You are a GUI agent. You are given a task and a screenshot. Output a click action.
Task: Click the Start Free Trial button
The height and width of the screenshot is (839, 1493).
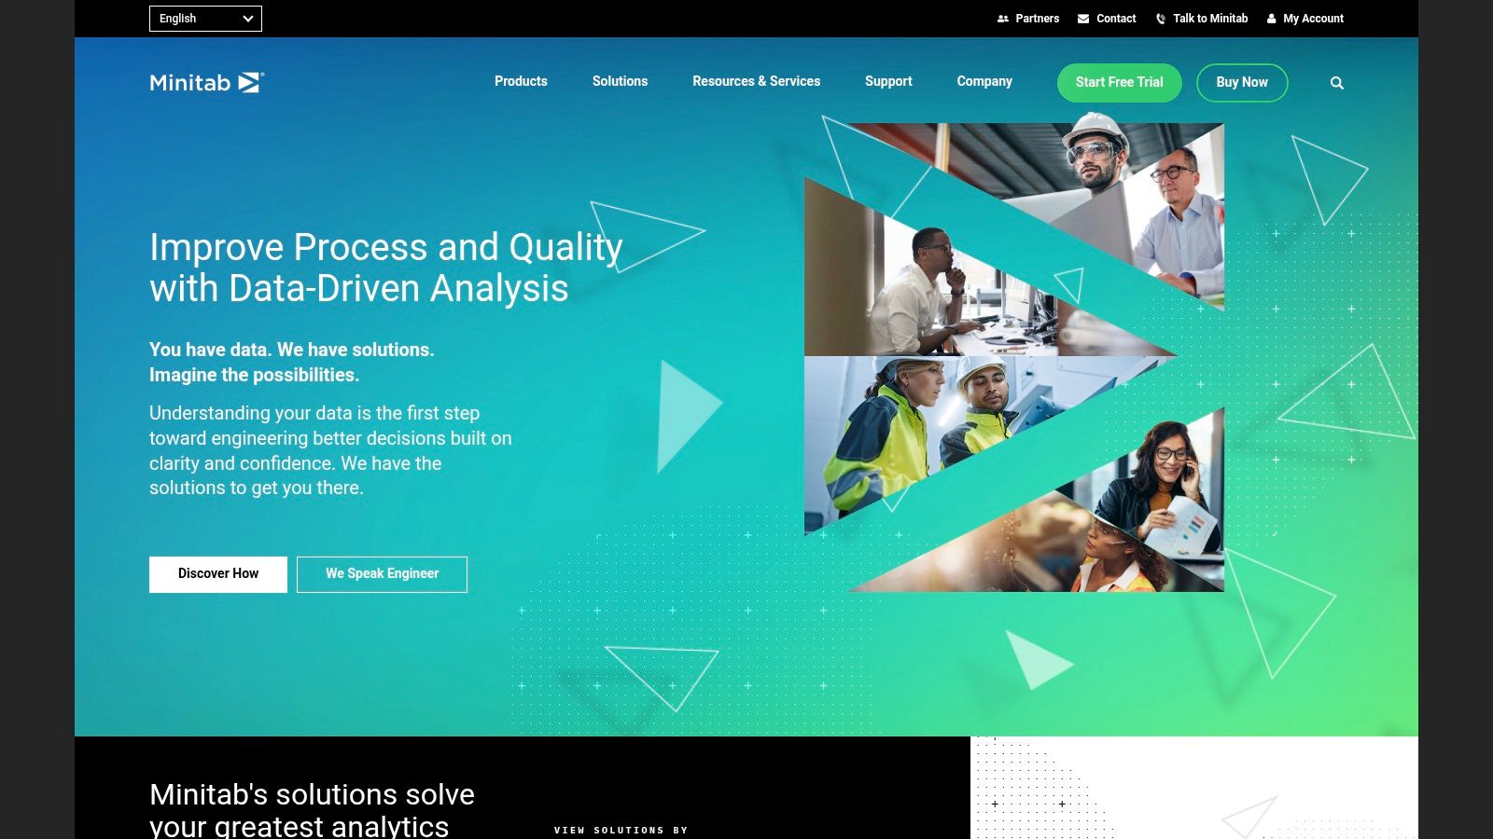(x=1119, y=82)
